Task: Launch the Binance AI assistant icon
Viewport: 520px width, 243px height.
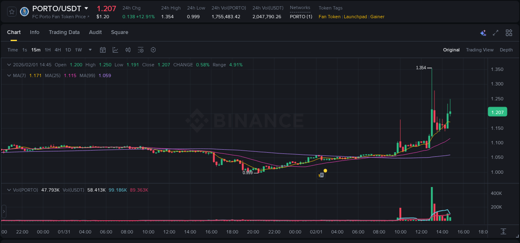Action: click(483, 33)
